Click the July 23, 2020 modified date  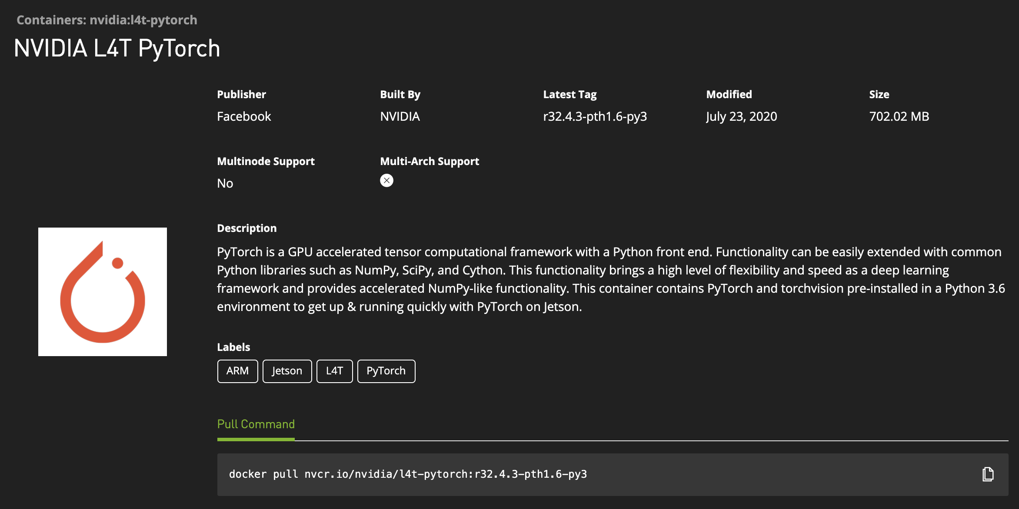pos(741,116)
